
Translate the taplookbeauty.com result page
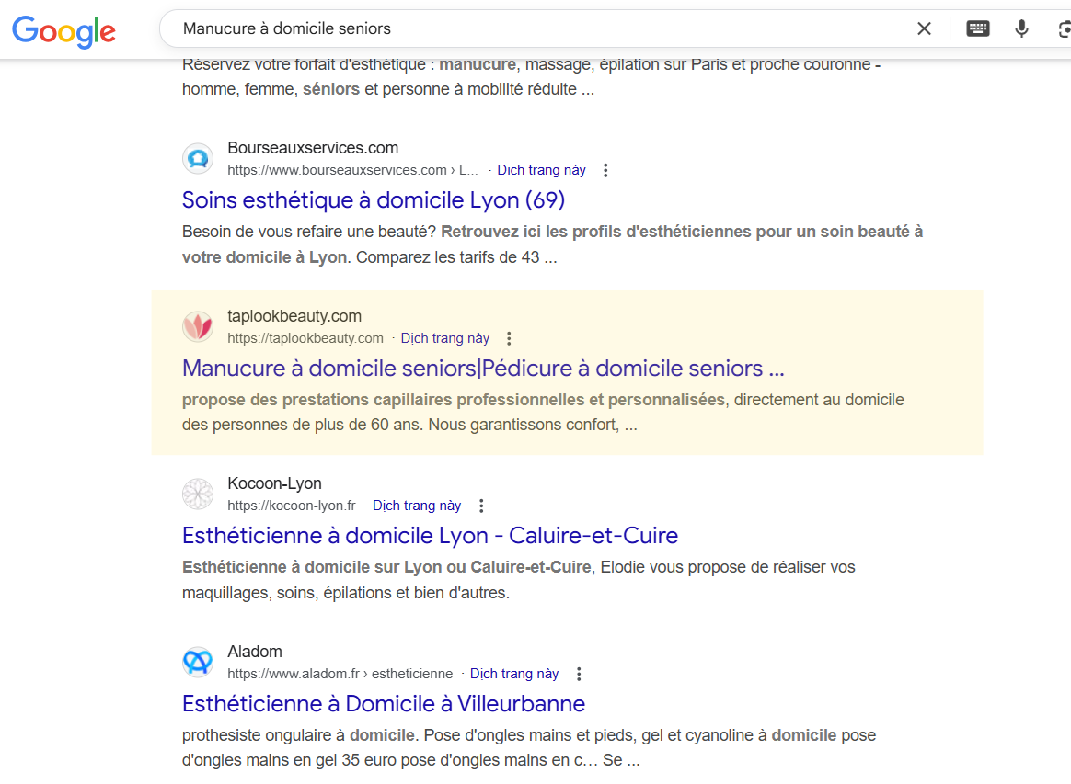[x=445, y=338]
